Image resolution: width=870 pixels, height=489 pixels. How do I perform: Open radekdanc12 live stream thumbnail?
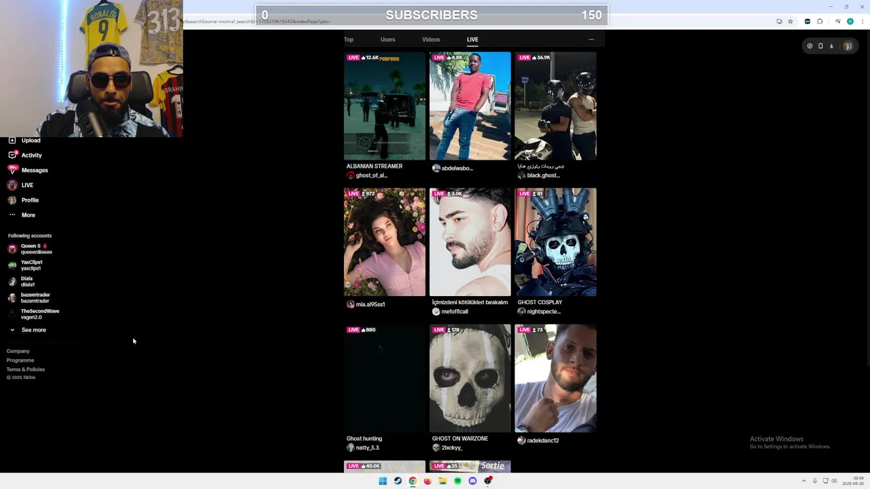point(555,378)
